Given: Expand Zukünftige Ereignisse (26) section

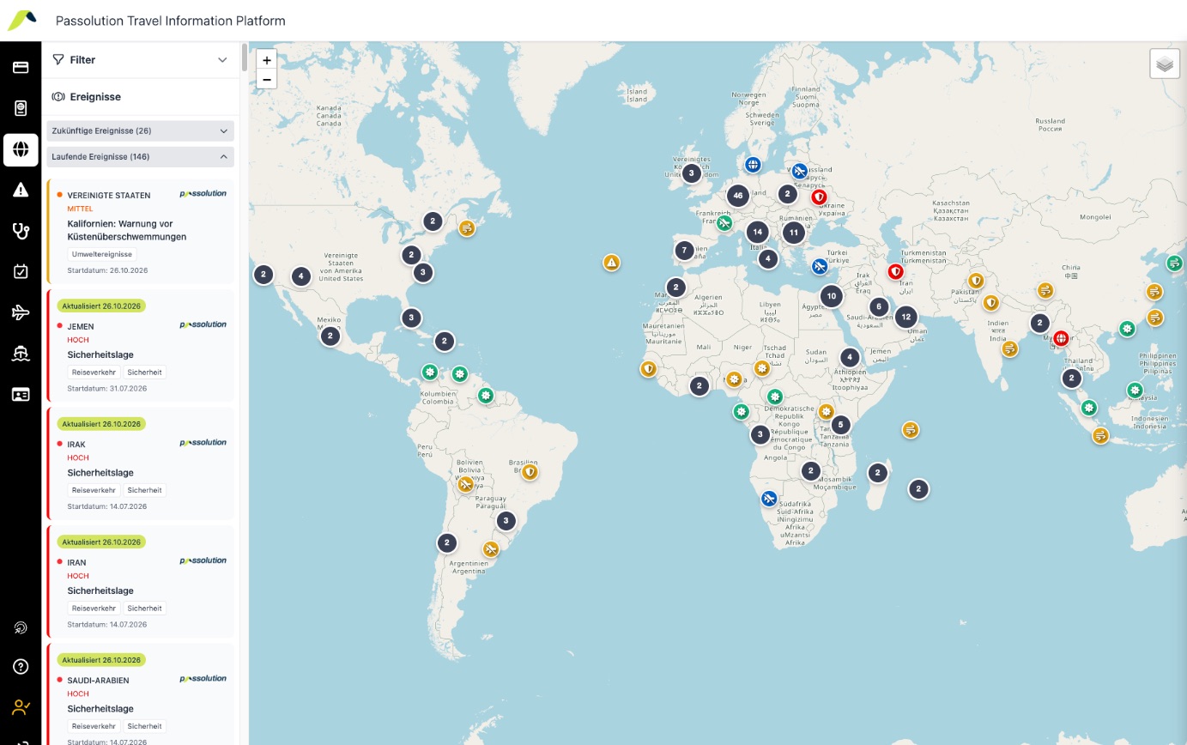Looking at the screenshot, I should coord(141,131).
